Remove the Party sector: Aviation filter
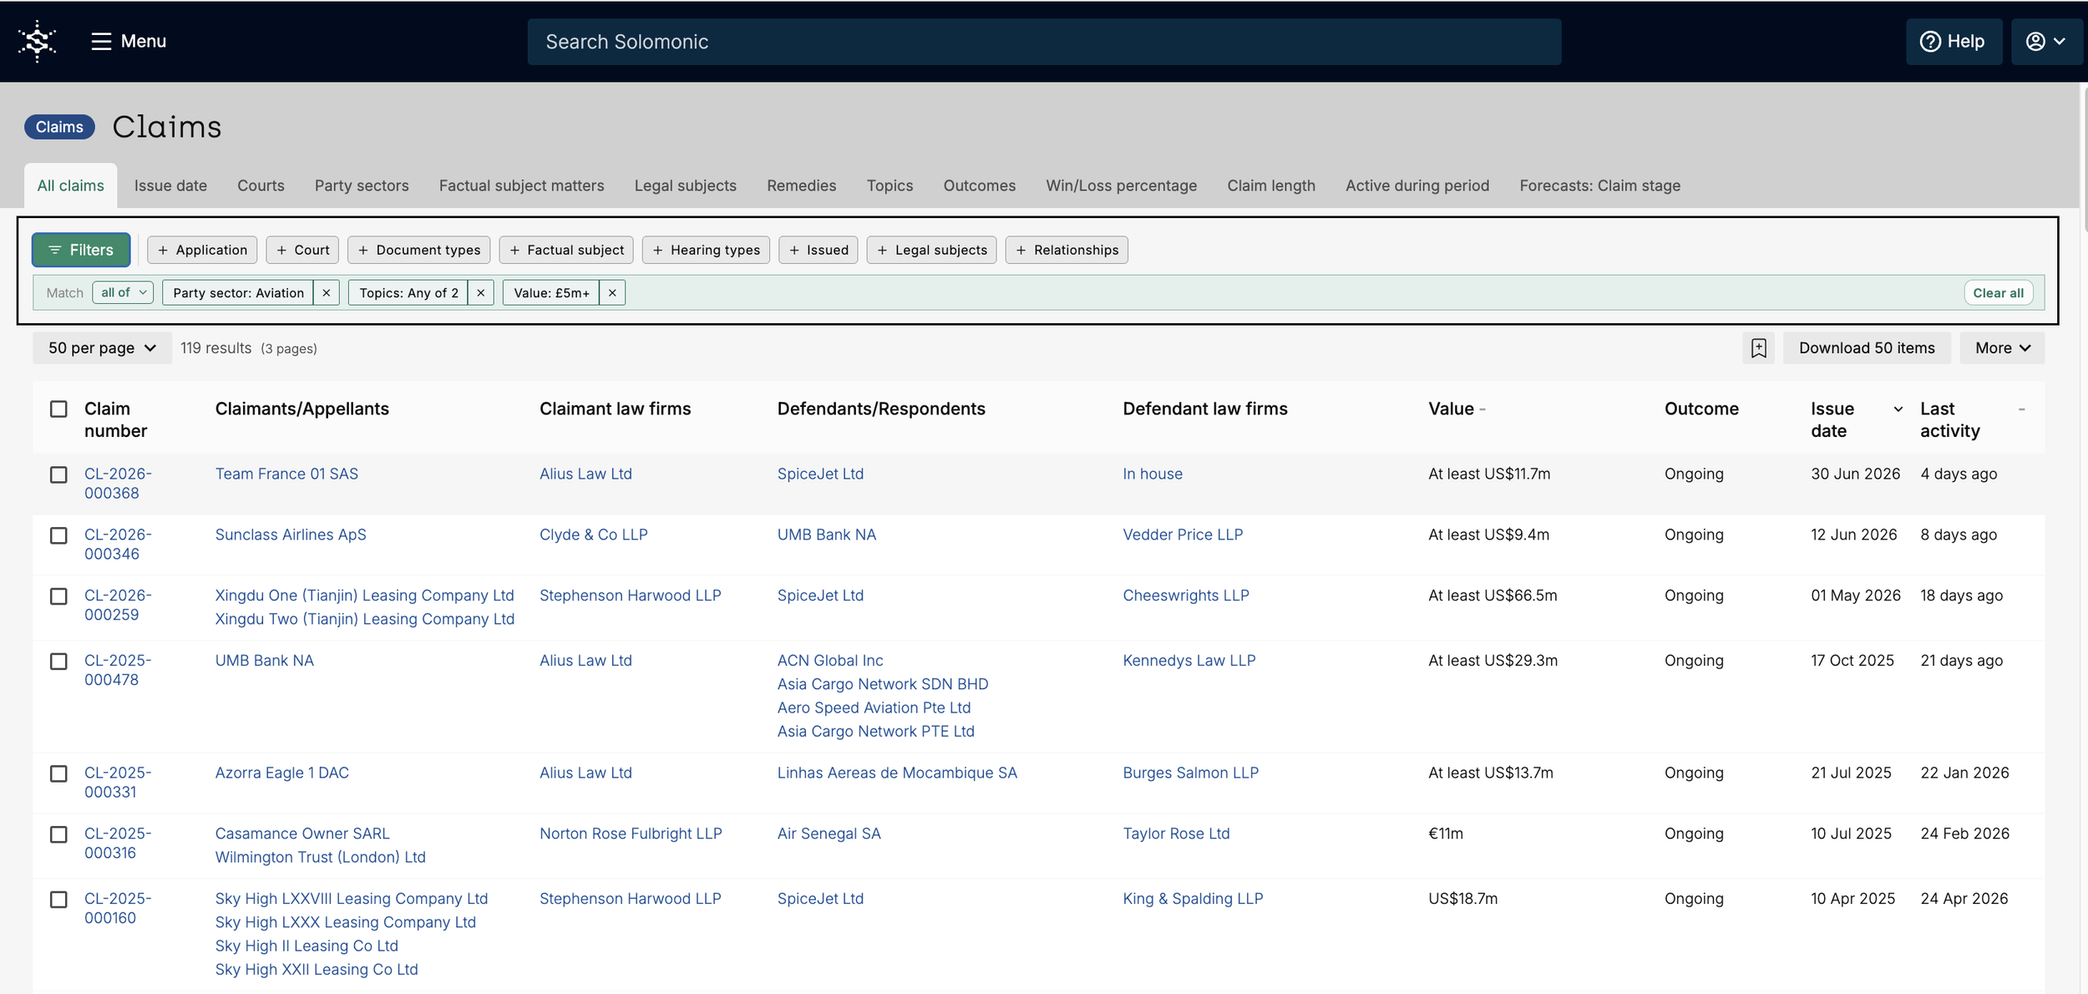This screenshot has height=994, width=2088. pos(327,293)
